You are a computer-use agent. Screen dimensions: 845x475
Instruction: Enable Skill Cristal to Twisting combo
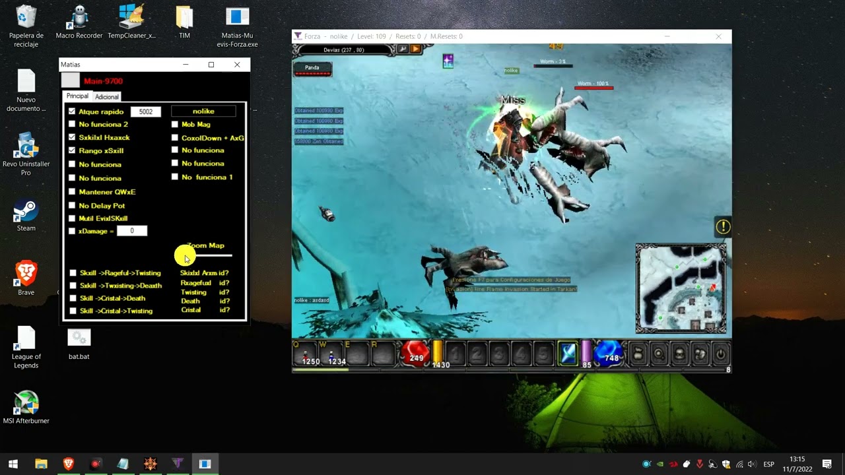(x=73, y=311)
